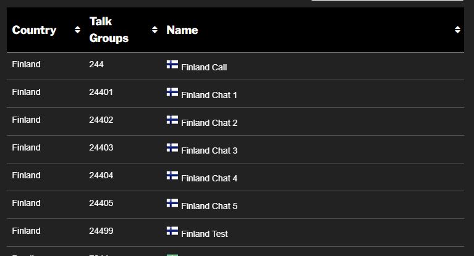Click talk group number 244

[x=96, y=64]
